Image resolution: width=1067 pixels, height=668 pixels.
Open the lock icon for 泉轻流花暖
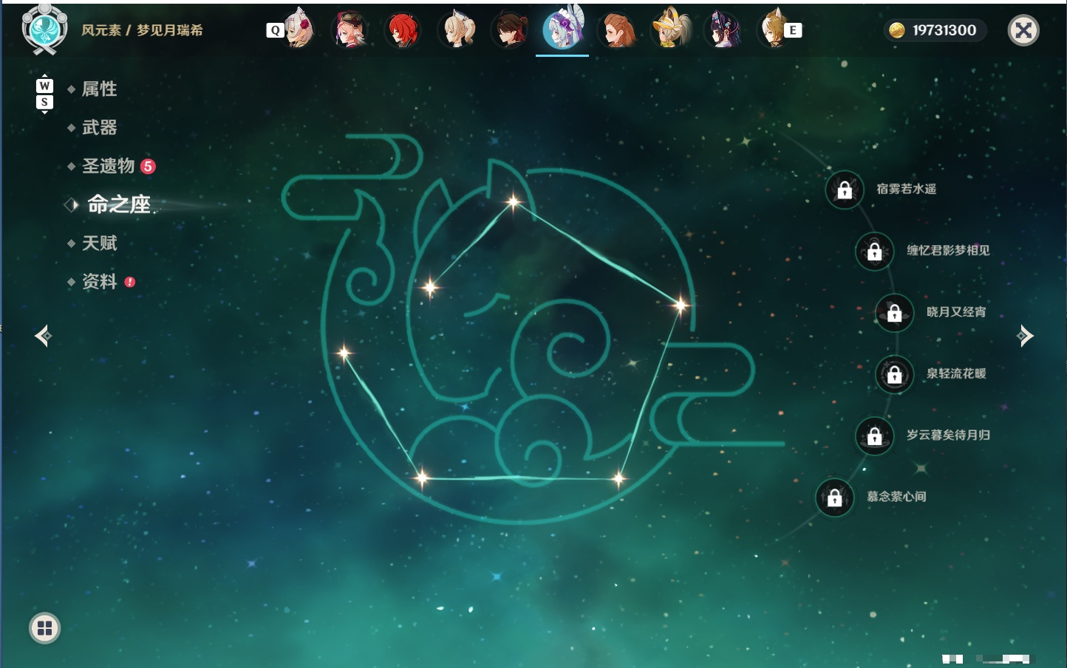pos(895,374)
